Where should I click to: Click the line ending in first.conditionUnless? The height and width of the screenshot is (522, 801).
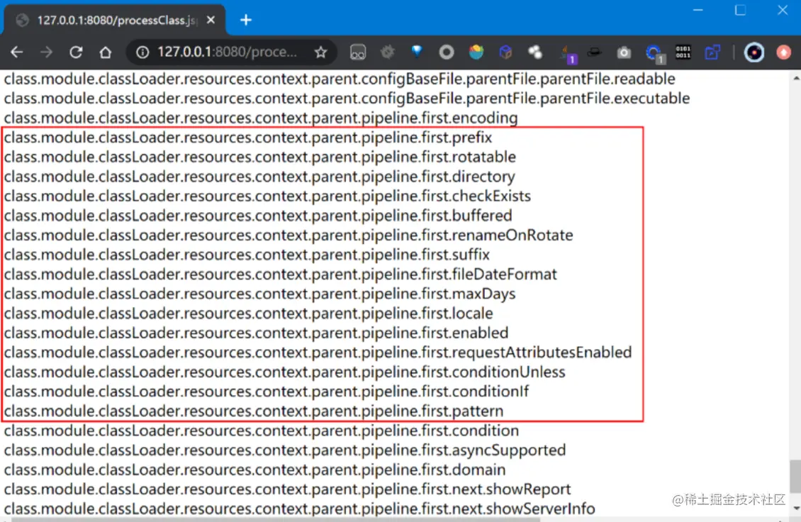284,372
